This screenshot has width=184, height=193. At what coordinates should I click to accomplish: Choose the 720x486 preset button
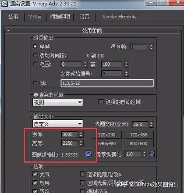[x=138, y=135]
